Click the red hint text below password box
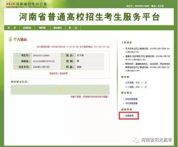The height and width of the screenshot is (147, 178). tap(89, 97)
